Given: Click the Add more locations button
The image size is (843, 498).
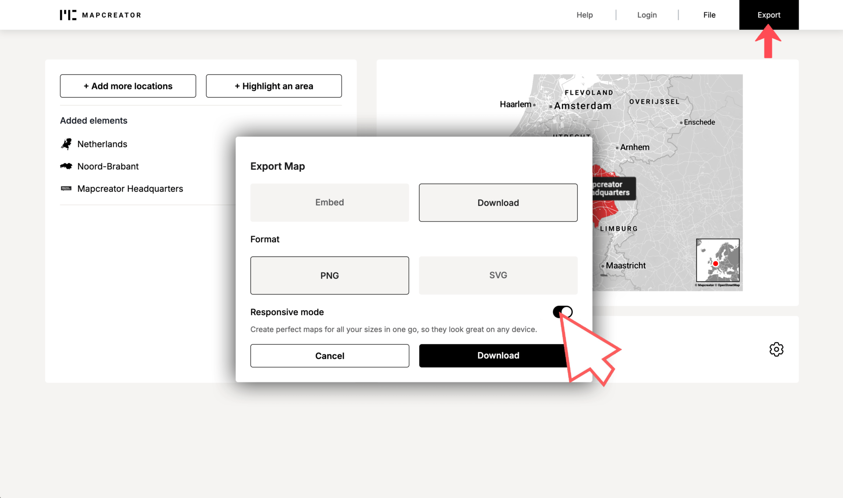Looking at the screenshot, I should (x=128, y=86).
